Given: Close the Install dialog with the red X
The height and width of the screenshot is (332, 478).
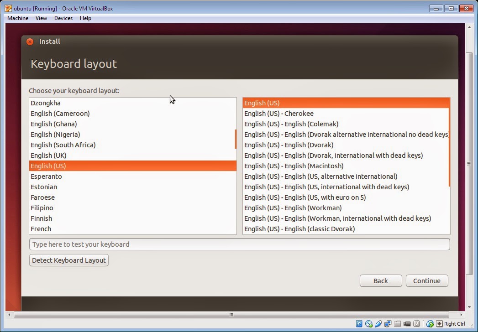Looking at the screenshot, I should pyautogui.click(x=30, y=42).
